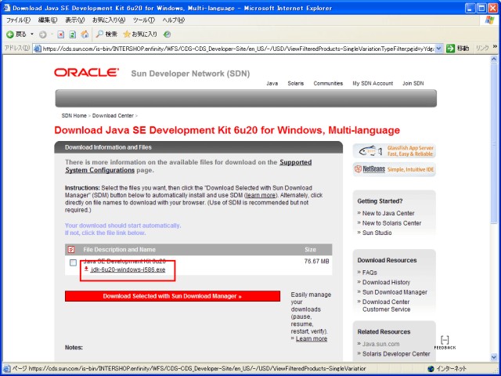Open the Solaris nav link
501x376 pixels.
[x=296, y=84]
